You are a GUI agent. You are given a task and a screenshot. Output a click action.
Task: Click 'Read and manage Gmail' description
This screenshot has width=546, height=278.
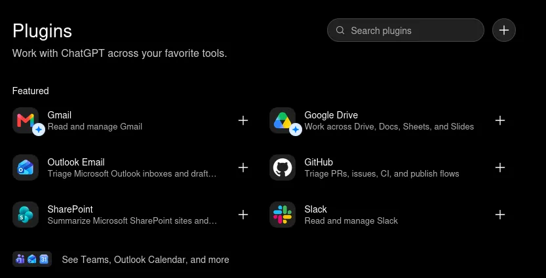95,126
